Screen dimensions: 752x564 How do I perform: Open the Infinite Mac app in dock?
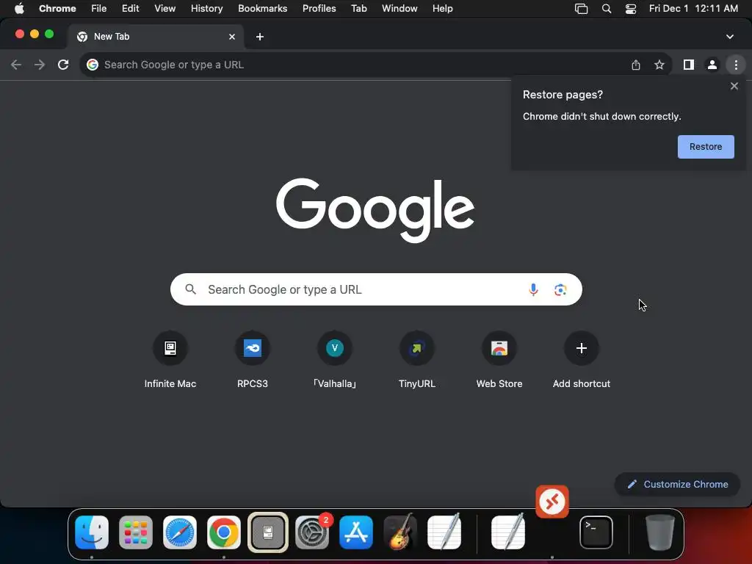(x=268, y=532)
